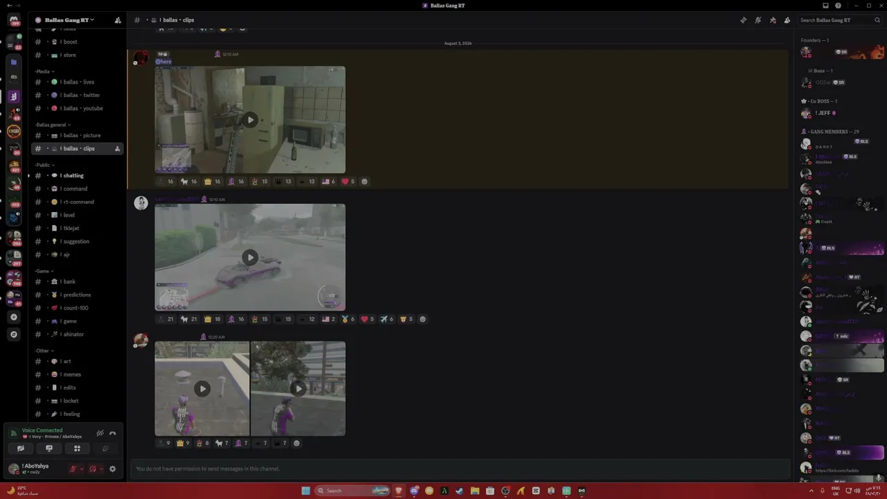Add reaction to the 12:20 AM message
This screenshot has height=499, width=887.
297,444
